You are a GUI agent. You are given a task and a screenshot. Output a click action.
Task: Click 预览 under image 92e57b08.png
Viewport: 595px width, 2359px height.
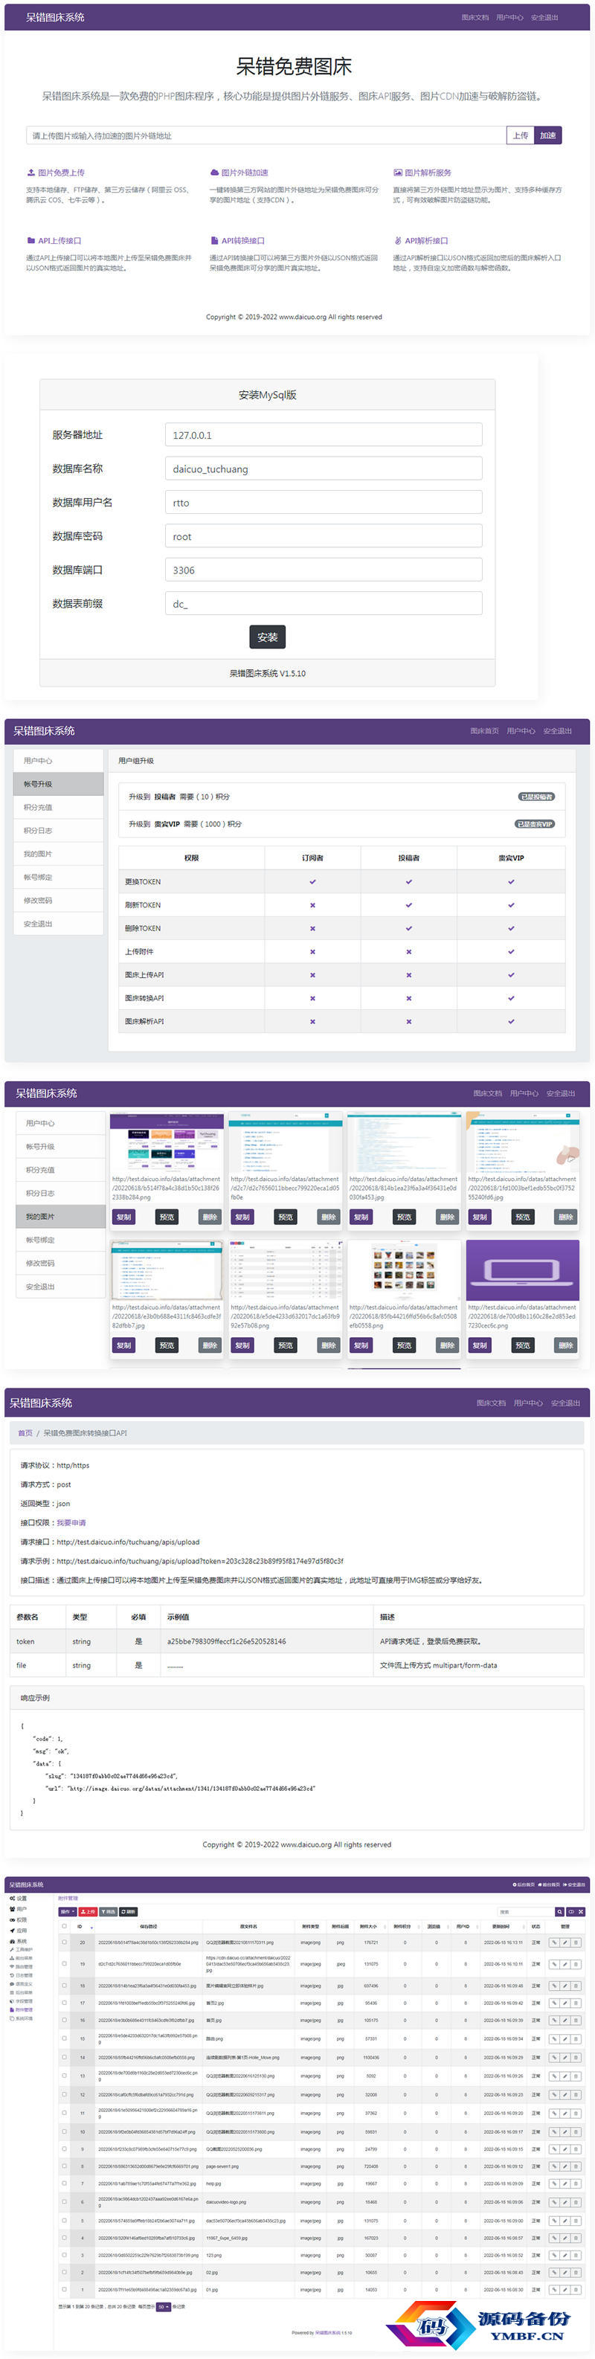point(286,1345)
